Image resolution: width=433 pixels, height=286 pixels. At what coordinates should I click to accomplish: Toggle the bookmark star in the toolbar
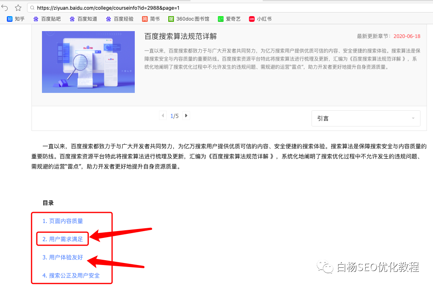click(17, 7)
